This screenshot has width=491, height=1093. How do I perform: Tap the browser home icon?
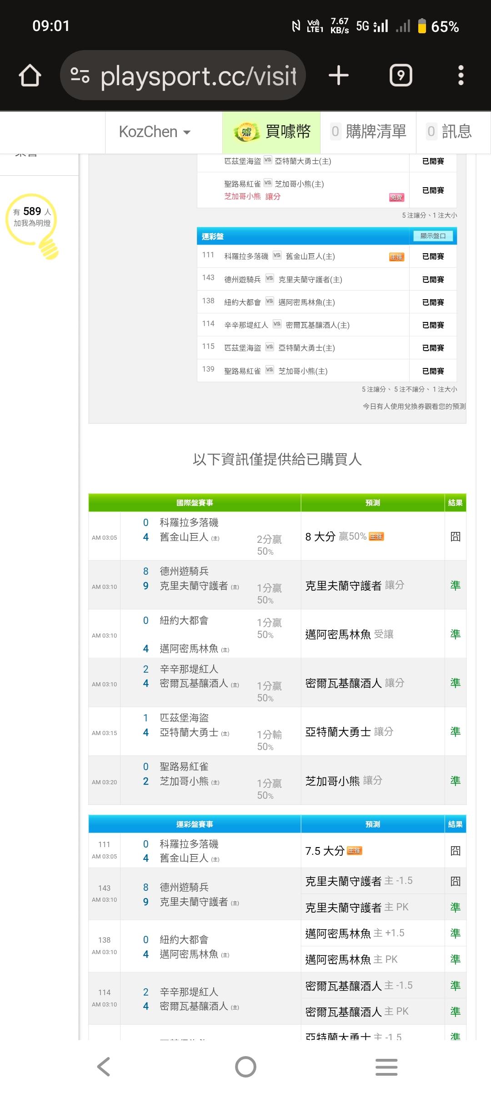point(30,75)
